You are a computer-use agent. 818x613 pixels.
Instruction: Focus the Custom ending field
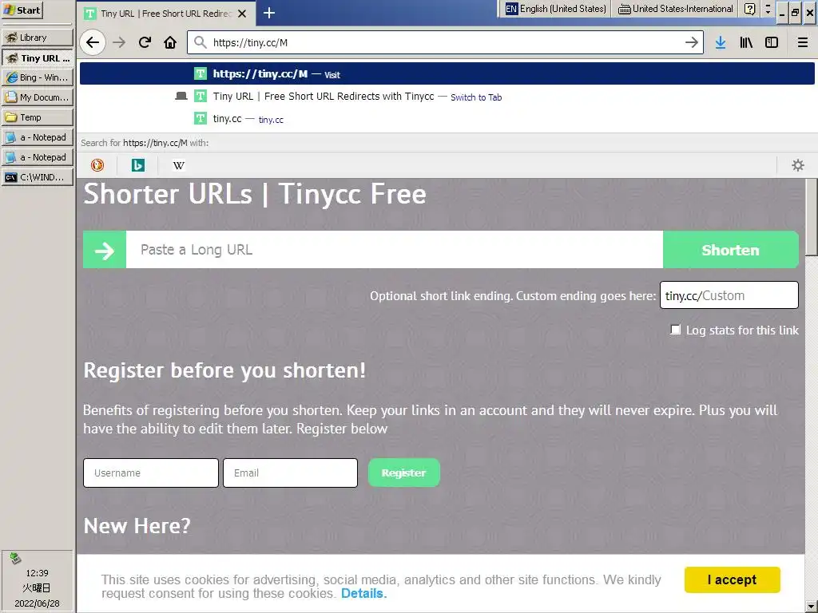[729, 295]
